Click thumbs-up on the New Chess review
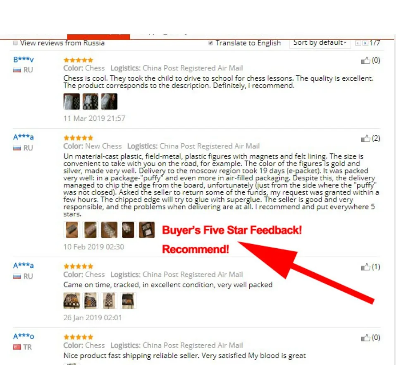Screen dimensions: 396x365 click(x=365, y=139)
